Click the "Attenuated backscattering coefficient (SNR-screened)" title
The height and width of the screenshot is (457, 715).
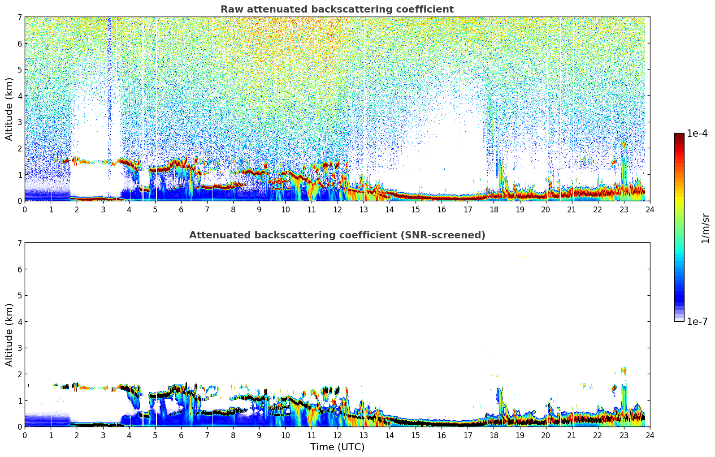[x=337, y=235]
